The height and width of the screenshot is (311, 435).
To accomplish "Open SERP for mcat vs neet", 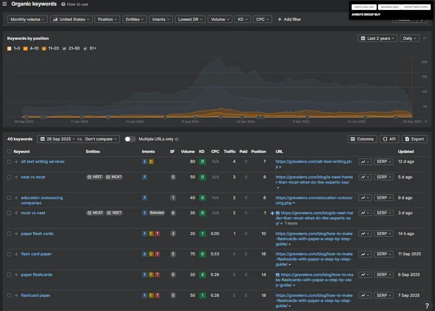I will (x=384, y=213).
